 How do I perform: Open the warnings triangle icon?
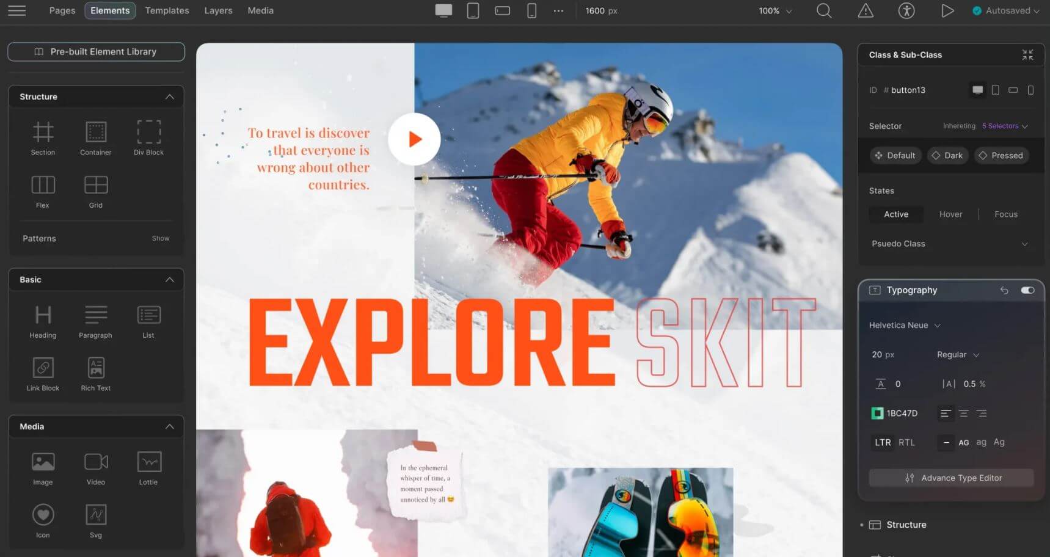coord(866,10)
